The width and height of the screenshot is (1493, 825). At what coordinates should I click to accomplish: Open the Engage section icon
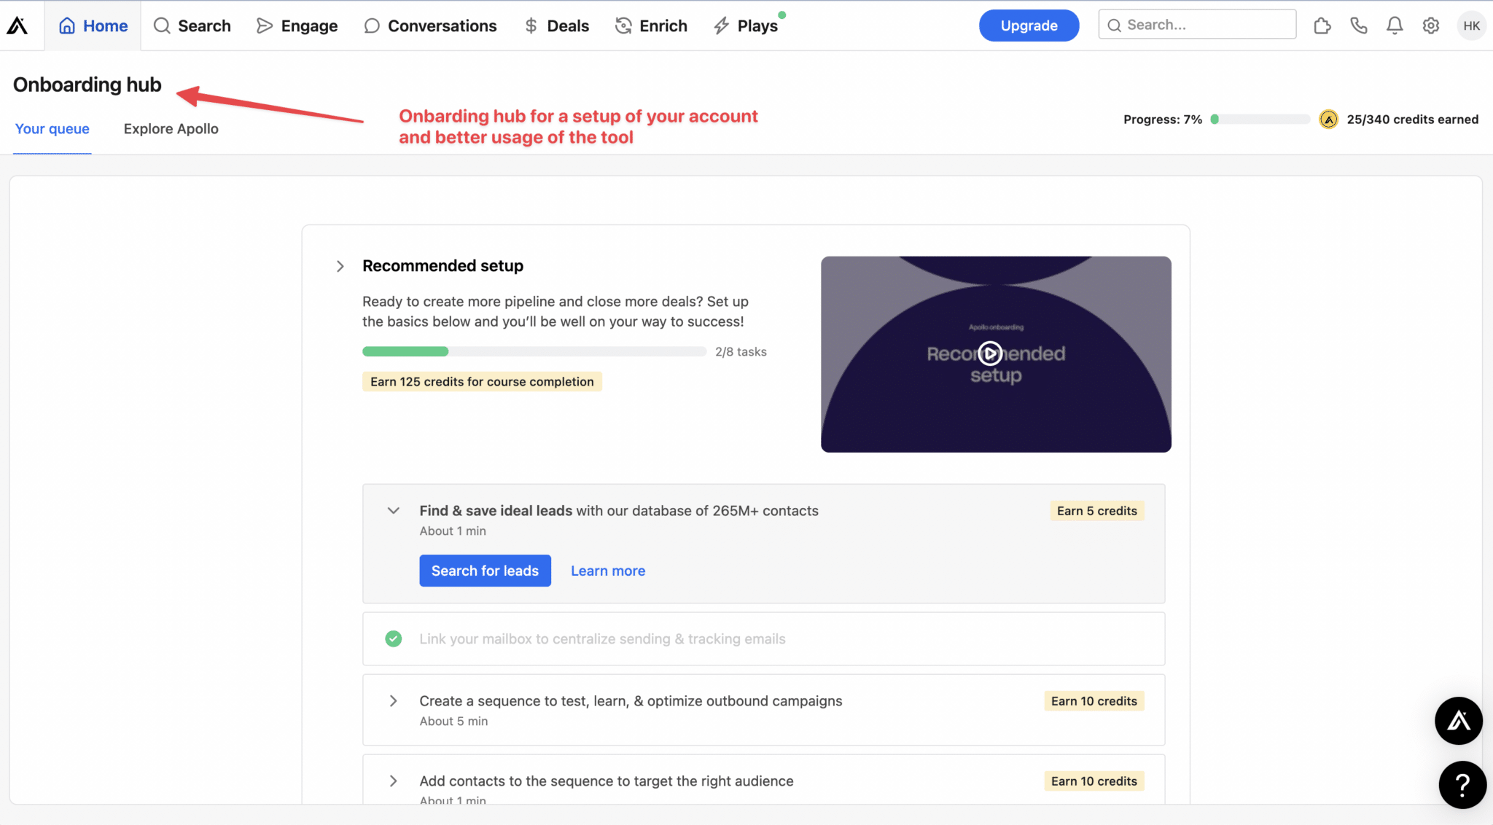tap(263, 25)
